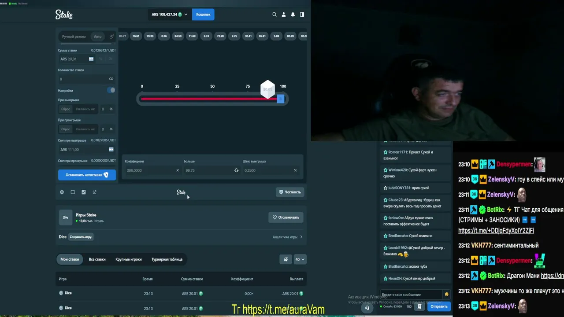Select the Все ставки tab
This screenshot has width=564, height=317.
[x=97, y=259]
